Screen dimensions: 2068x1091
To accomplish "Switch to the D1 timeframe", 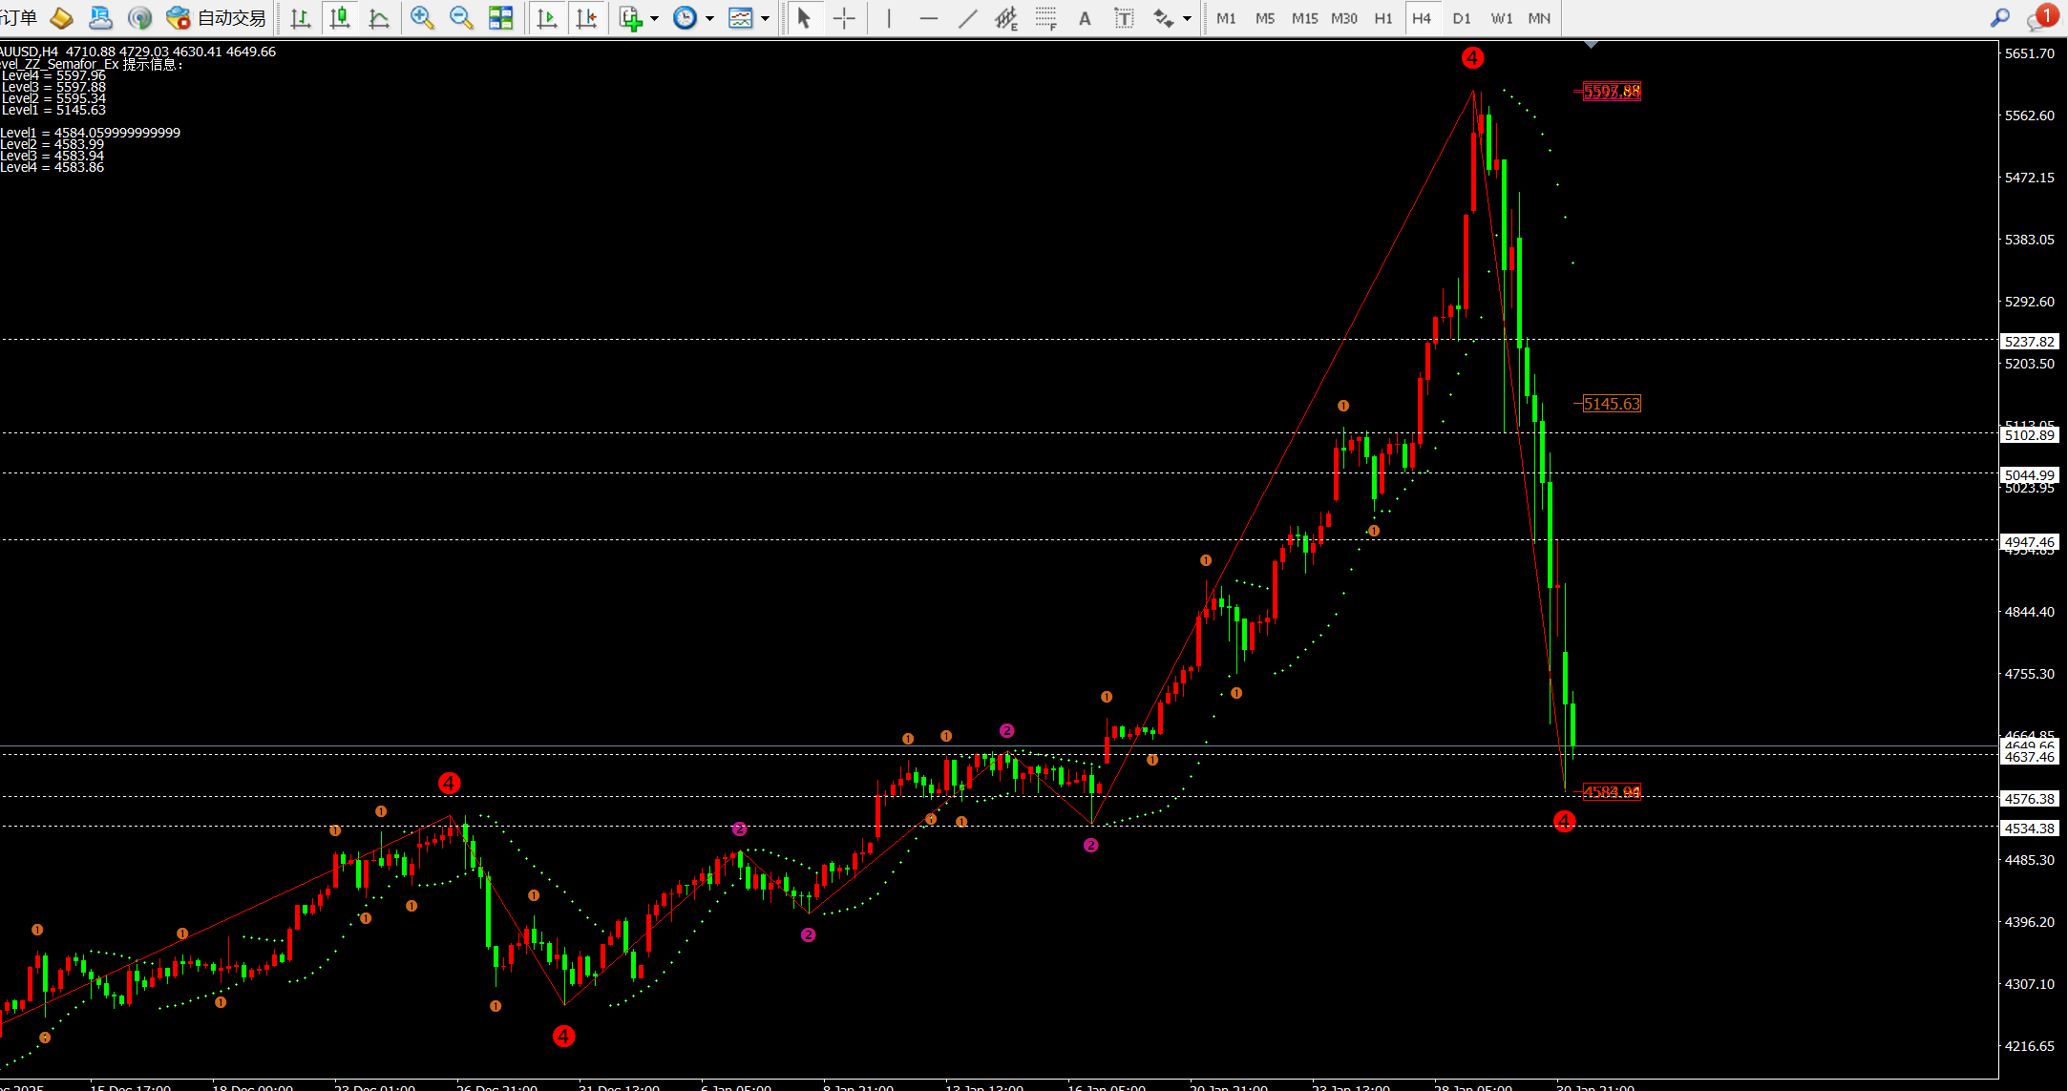I will tap(1461, 18).
